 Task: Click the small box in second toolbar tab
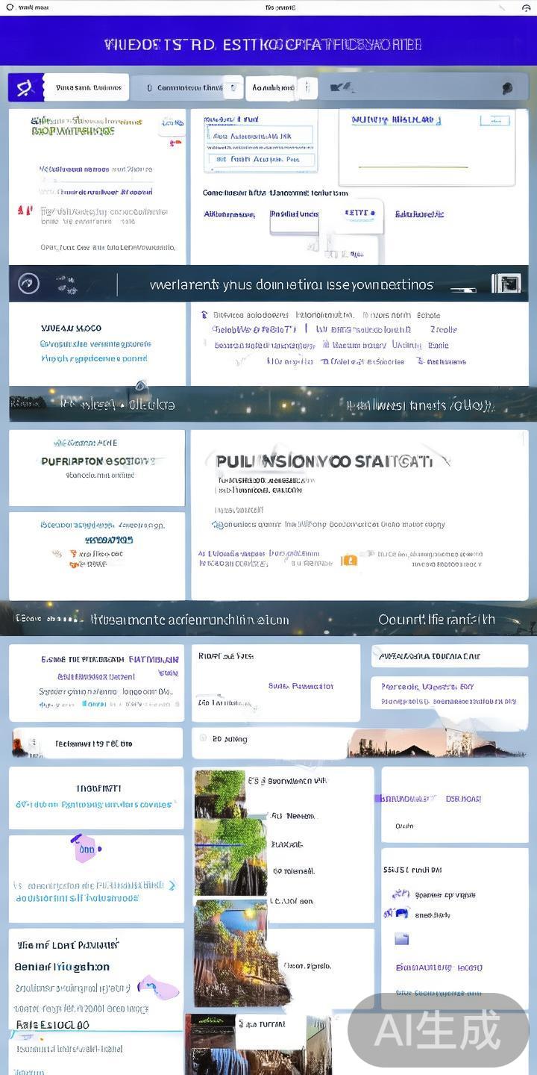233,88
